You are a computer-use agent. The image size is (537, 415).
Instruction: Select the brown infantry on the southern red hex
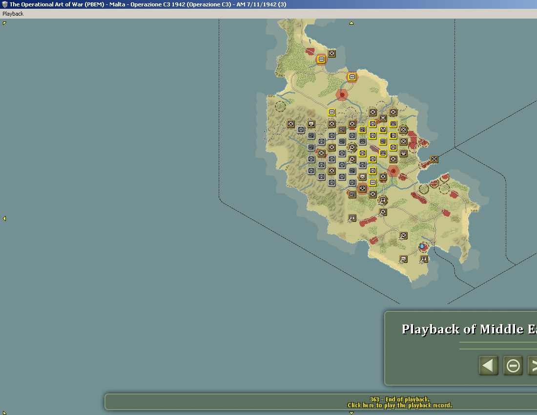pyautogui.click(x=362, y=188)
